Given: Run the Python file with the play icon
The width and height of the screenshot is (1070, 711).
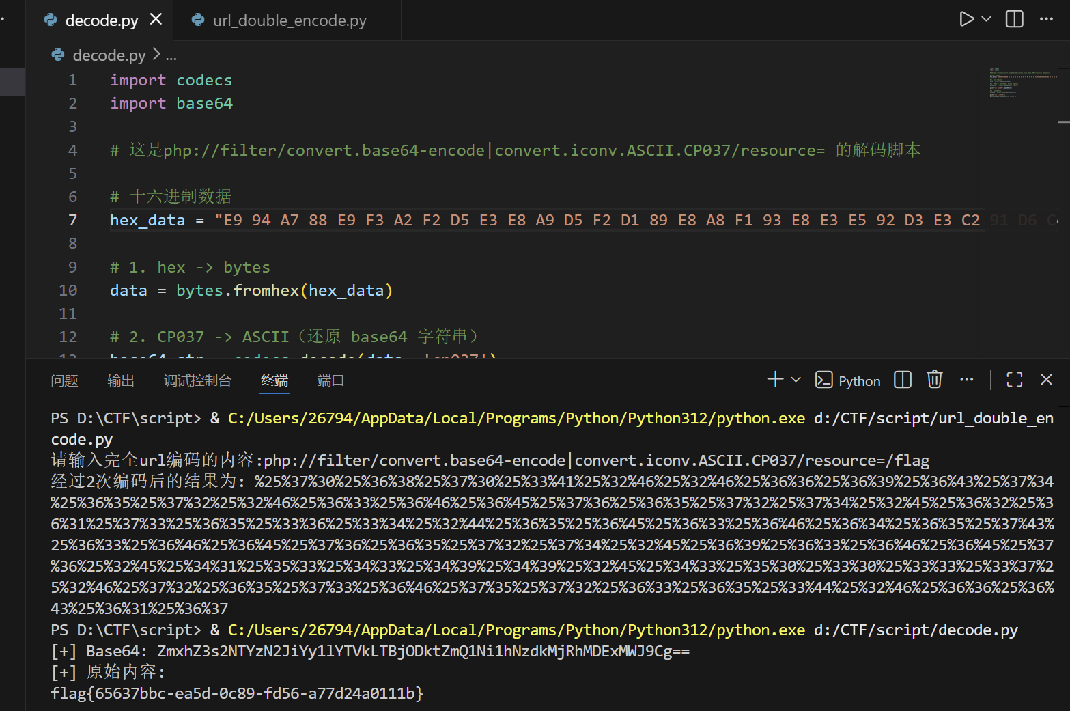Looking at the screenshot, I should (x=966, y=19).
